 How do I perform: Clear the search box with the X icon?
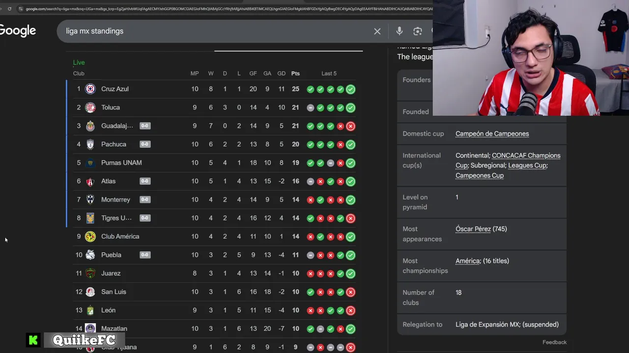click(377, 31)
